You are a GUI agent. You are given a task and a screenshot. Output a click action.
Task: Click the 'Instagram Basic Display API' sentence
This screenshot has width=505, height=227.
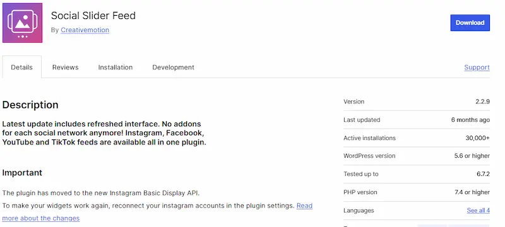101,193
